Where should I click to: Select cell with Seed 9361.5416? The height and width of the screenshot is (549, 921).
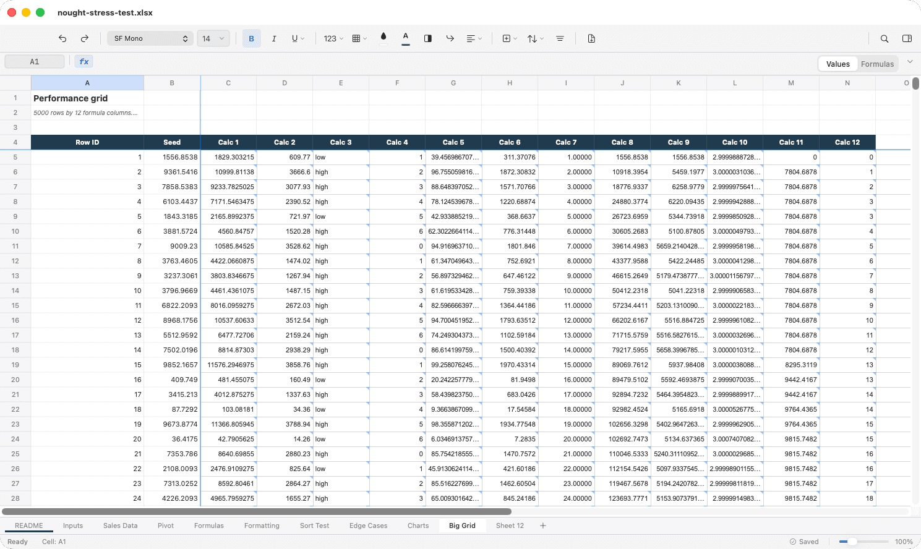pos(172,172)
